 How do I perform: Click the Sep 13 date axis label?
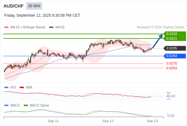[152, 121]
